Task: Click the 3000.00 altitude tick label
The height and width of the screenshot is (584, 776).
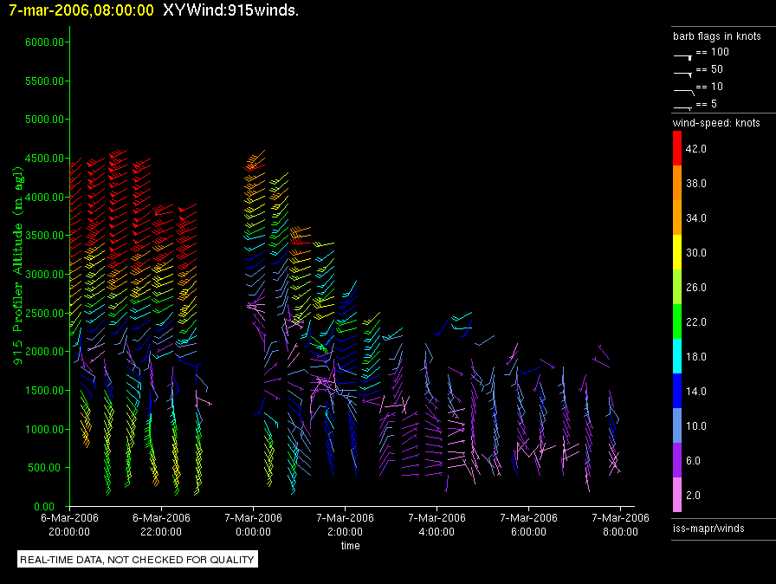Action: [x=45, y=274]
